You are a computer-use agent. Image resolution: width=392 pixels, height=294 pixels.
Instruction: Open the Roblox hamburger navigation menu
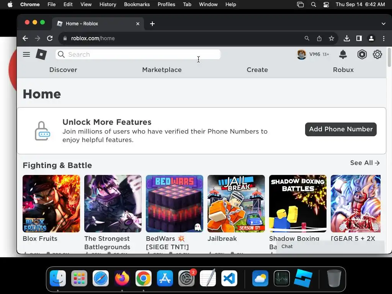coord(26,54)
